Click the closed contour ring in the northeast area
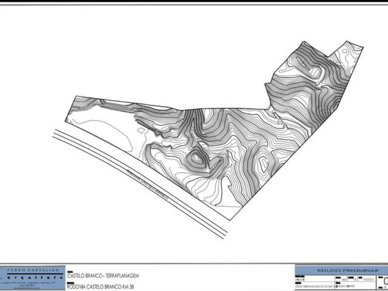Image resolution: width=388 pixels, height=291 pixels. tap(315, 72)
